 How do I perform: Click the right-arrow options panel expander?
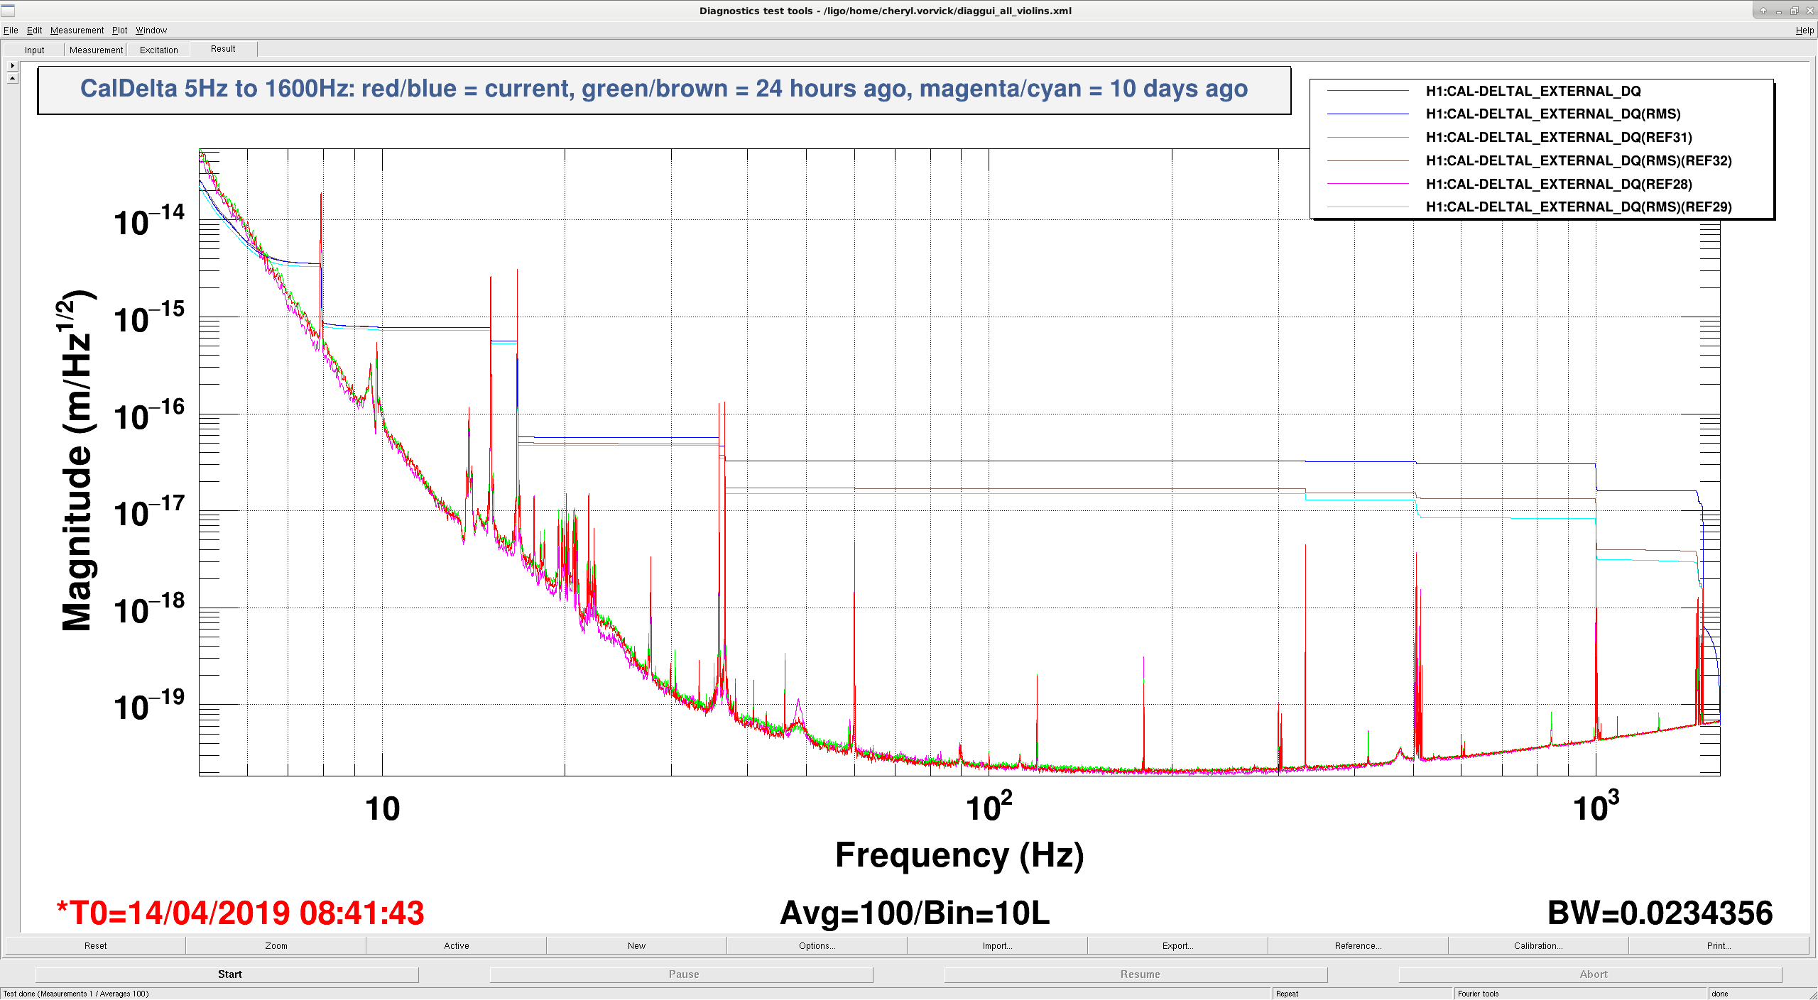click(12, 65)
